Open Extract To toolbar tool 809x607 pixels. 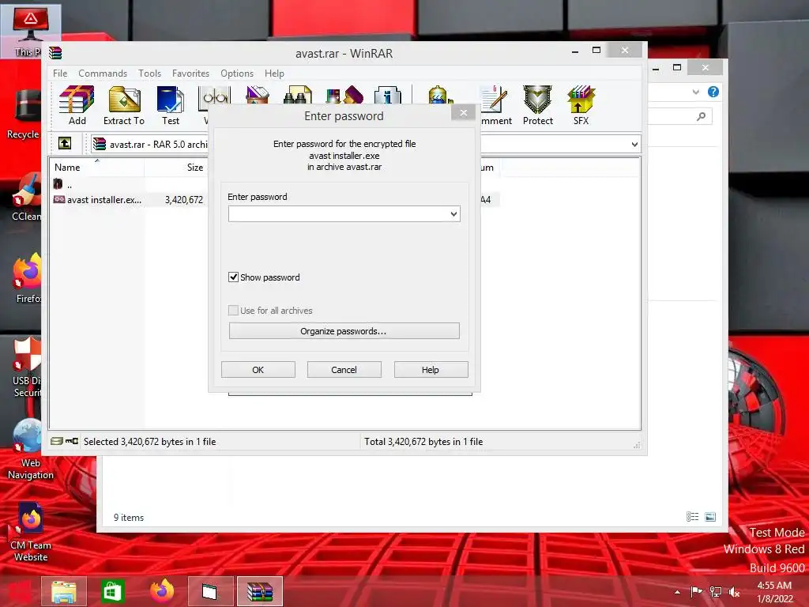pyautogui.click(x=124, y=105)
